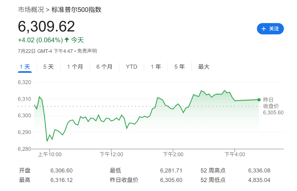The width and height of the screenshot is (297, 191).
Task: Click the 6,280 y-axis label
Action: pos(24,149)
